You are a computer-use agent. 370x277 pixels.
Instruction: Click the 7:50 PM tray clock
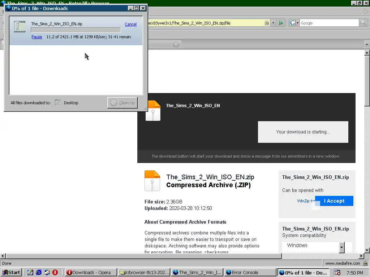[355, 273]
